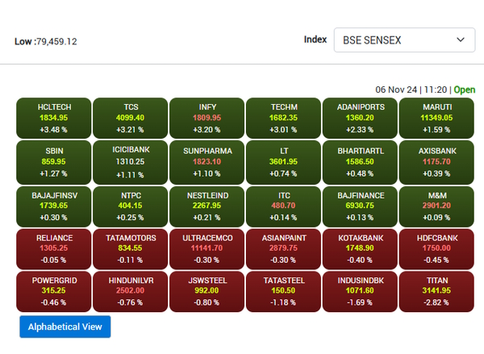Open the NESTLEIND stock tile
The height and width of the screenshot is (354, 484).
click(x=207, y=206)
